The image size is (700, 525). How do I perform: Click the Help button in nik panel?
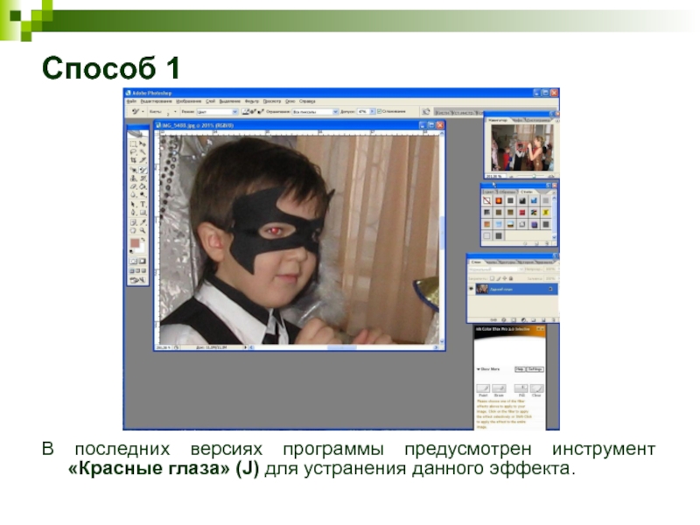[520, 369]
